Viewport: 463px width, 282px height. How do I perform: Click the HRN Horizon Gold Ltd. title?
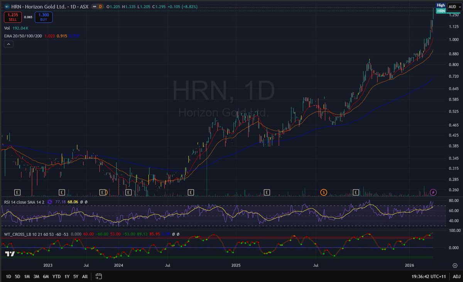coord(39,7)
